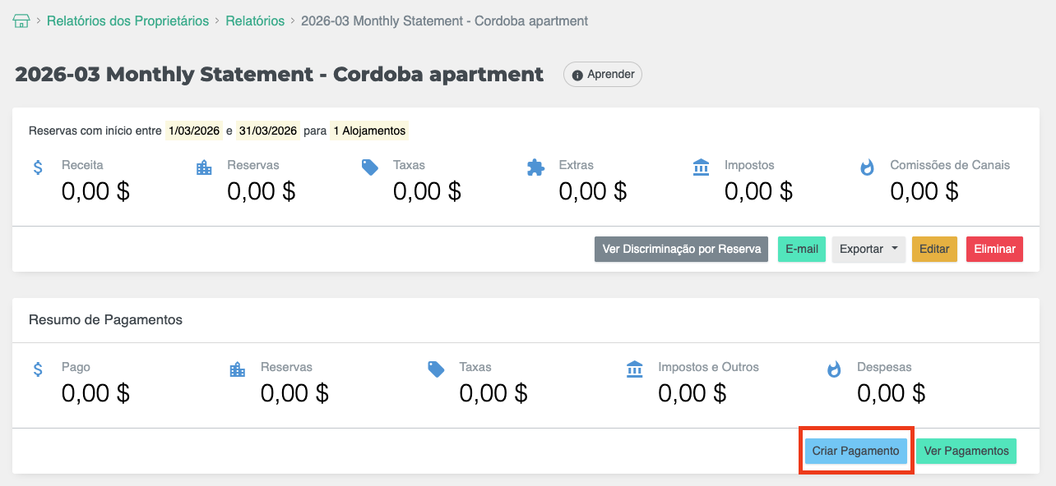Click the E-mail button
This screenshot has height=486, width=1056.
(801, 250)
